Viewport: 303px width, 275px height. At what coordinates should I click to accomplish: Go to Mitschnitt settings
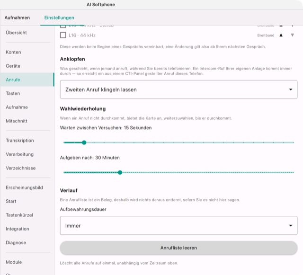[x=27, y=121]
